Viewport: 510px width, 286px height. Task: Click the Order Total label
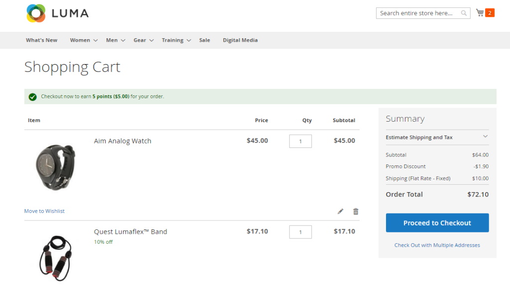pos(404,195)
